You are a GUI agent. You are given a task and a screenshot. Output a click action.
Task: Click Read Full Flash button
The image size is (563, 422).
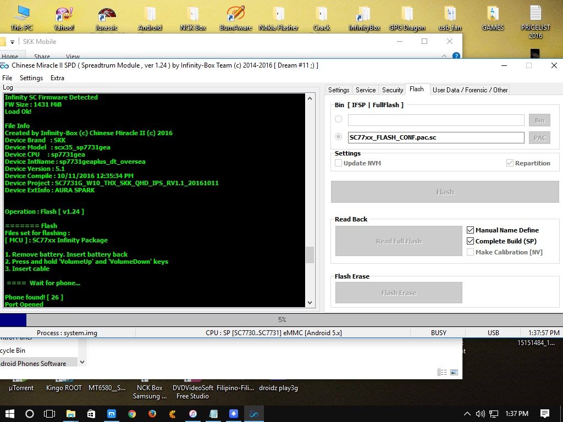[399, 241]
